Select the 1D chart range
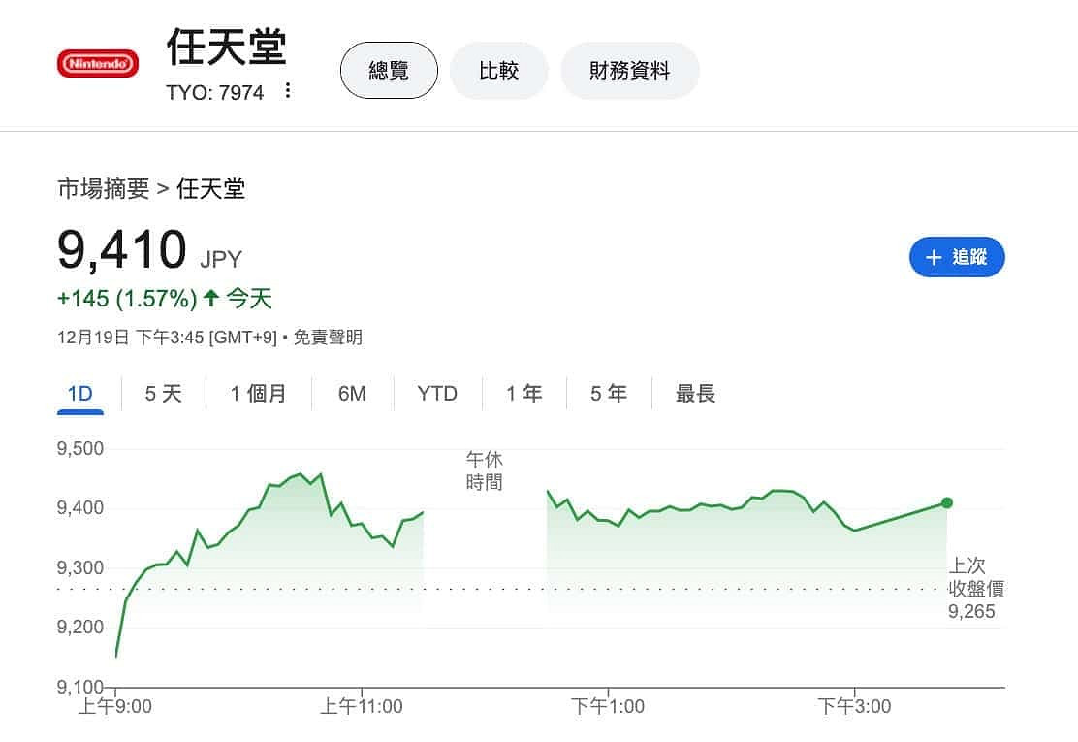This screenshot has width=1078, height=742. pyautogui.click(x=79, y=394)
